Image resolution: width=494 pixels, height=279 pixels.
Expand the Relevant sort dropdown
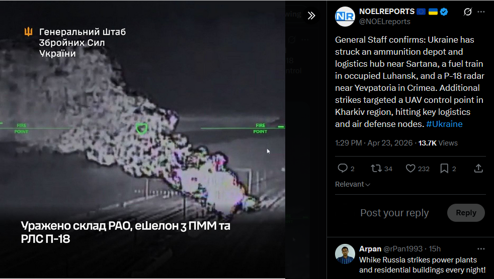click(x=352, y=184)
